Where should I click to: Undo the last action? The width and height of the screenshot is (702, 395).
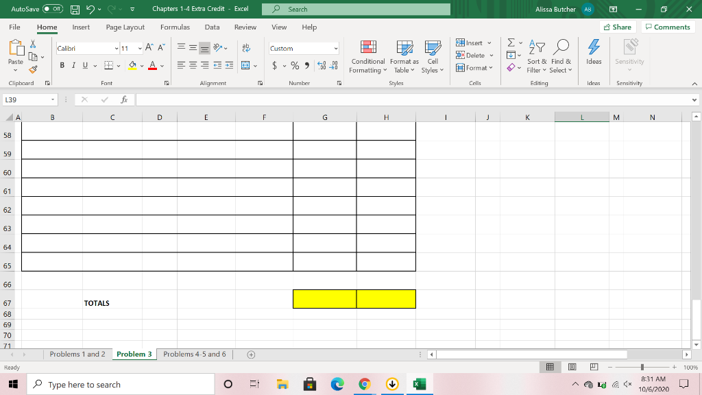[90, 9]
